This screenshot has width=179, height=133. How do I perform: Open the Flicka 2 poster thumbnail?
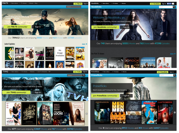pos(80,53)
